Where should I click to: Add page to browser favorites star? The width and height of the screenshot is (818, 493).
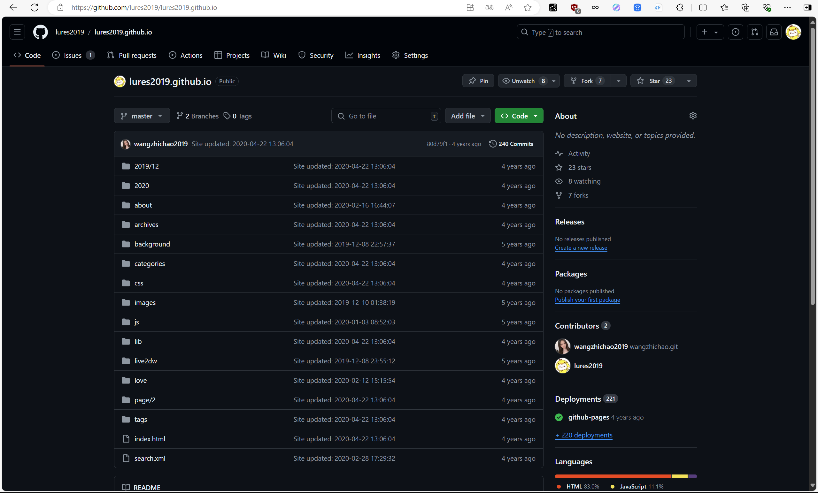tap(528, 7)
